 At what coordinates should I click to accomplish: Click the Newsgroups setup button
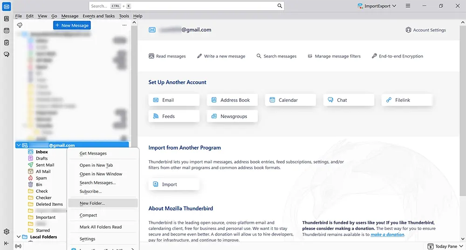coord(232,117)
